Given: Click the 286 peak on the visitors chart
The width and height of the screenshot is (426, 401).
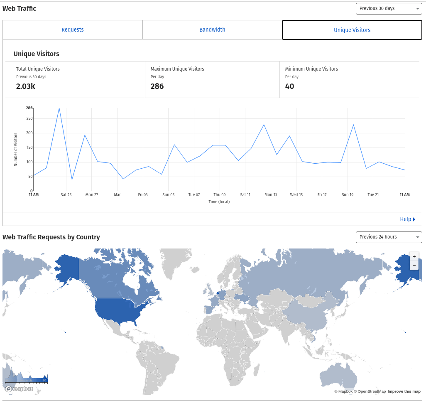Looking at the screenshot, I should [59, 108].
